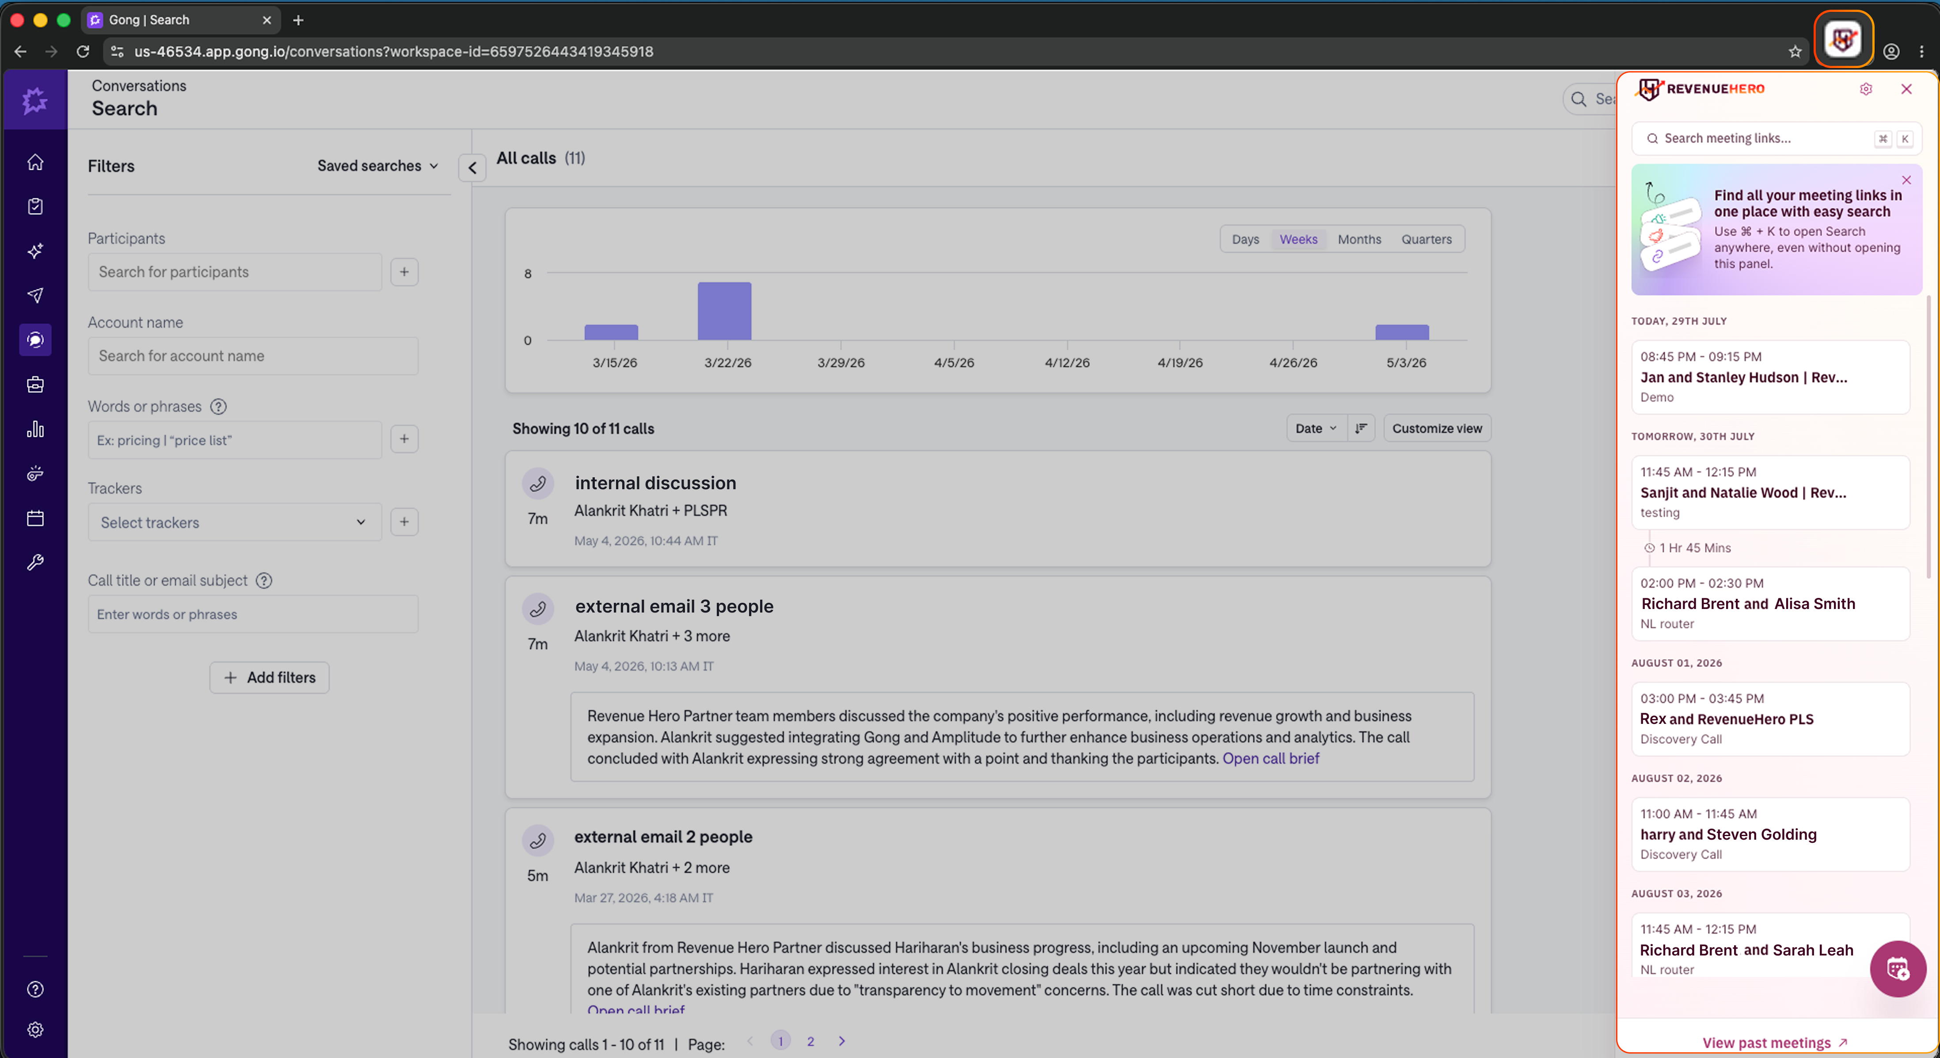Click the Words or phrases input field
Screen dimensions: 1940x1058
pos(235,441)
